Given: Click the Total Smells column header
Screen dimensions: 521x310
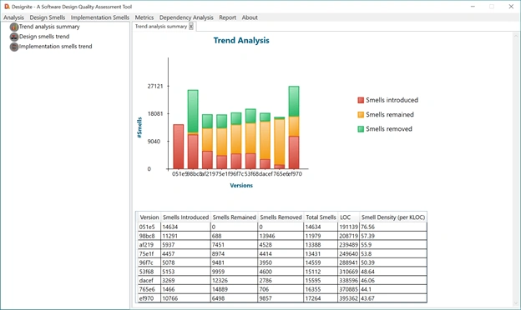Looking at the screenshot, I should click(x=321, y=217).
